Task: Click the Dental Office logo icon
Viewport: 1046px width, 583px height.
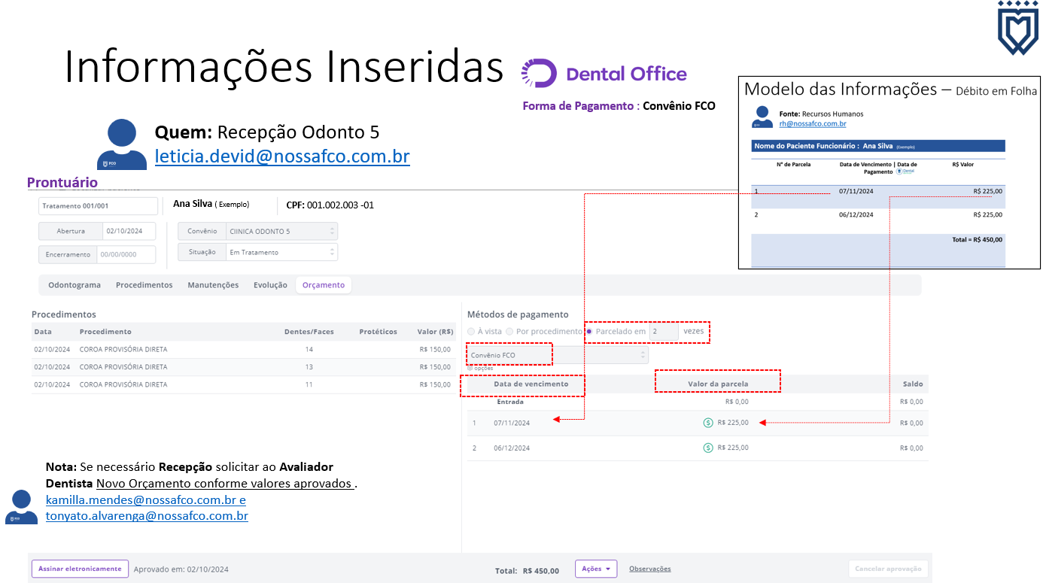Action: (539, 74)
